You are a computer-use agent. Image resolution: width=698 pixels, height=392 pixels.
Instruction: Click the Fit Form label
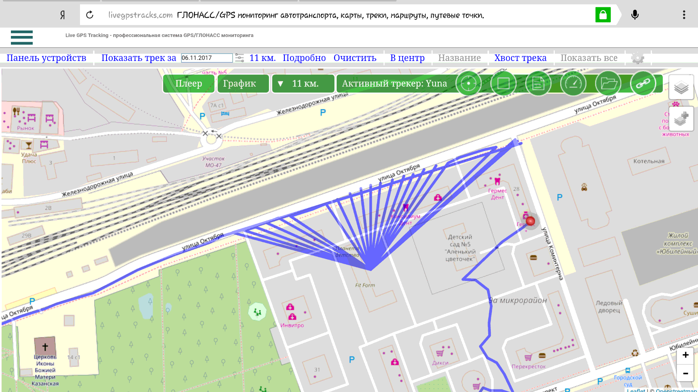[x=365, y=285]
